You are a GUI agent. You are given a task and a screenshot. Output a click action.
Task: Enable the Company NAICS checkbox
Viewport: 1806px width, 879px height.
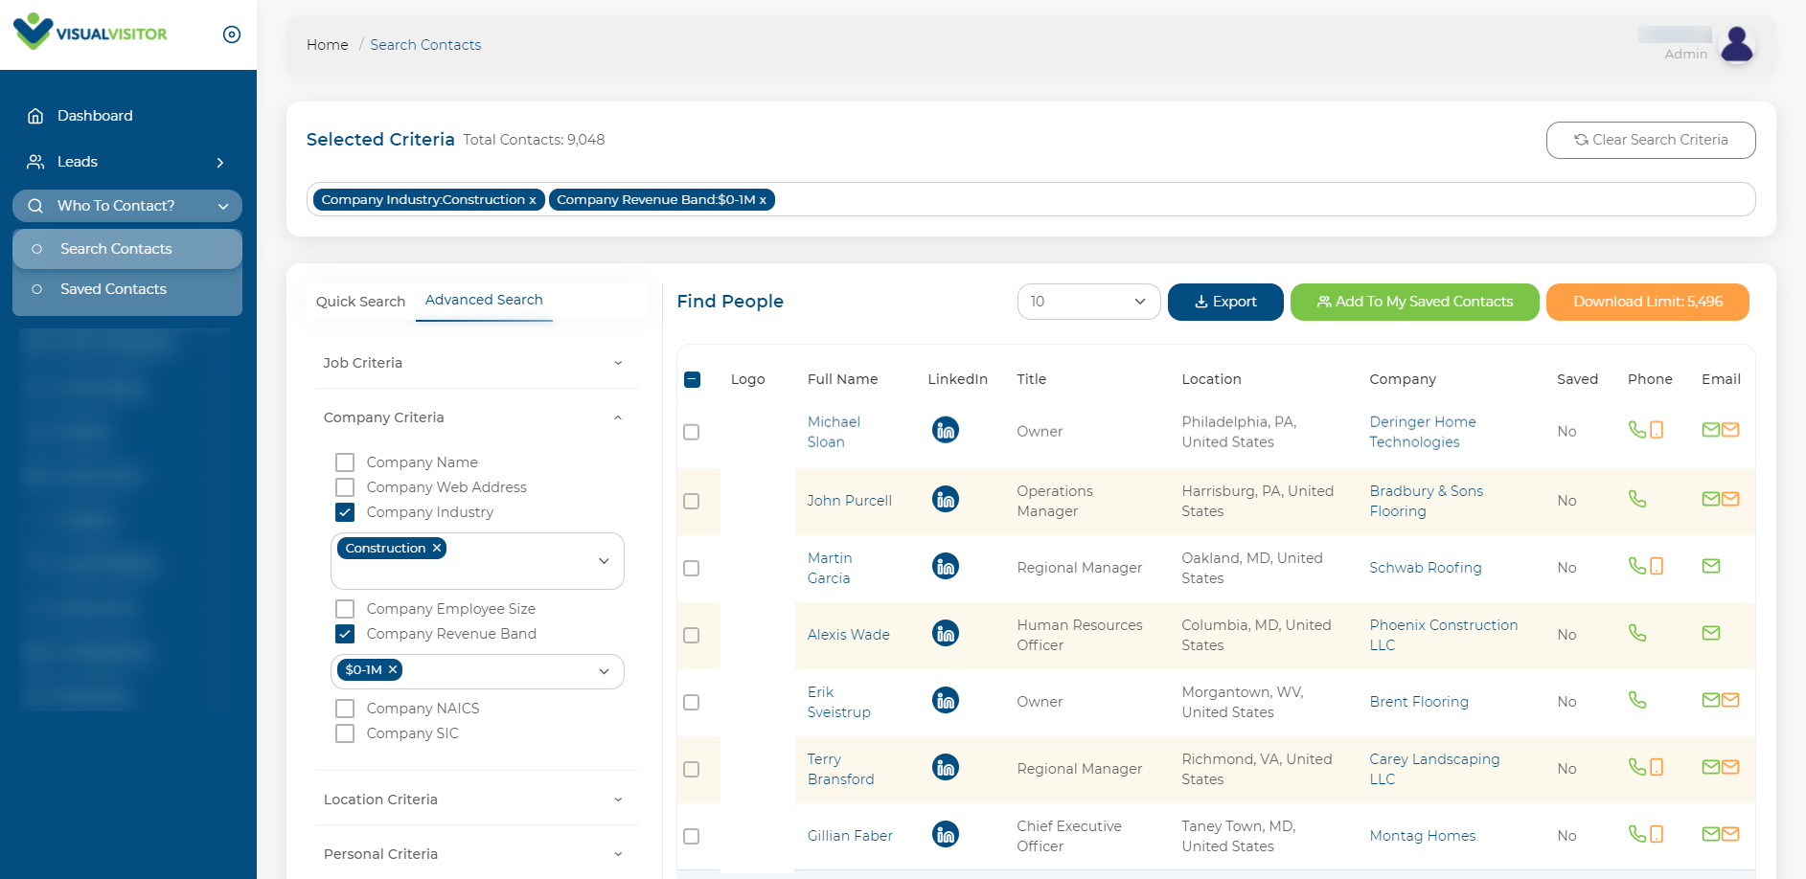tap(345, 709)
